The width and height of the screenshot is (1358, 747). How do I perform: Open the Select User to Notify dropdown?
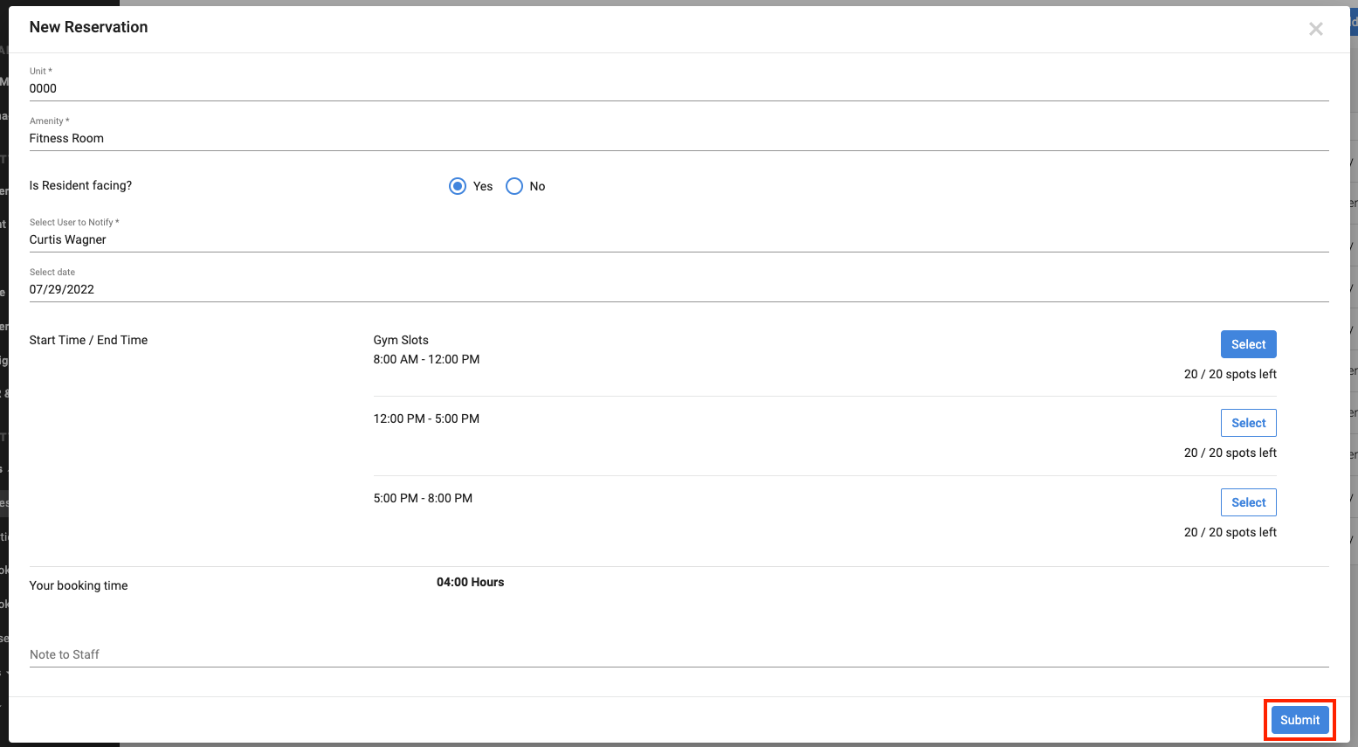tap(678, 239)
